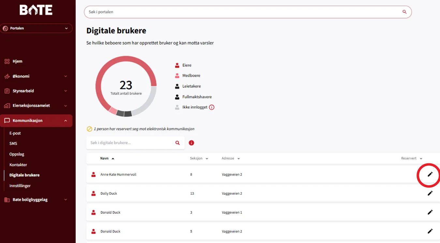Open the E-post submenu item
The width and height of the screenshot is (440, 243).
pos(15,133)
